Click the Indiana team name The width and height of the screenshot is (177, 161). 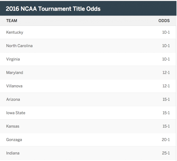[x=13, y=153]
